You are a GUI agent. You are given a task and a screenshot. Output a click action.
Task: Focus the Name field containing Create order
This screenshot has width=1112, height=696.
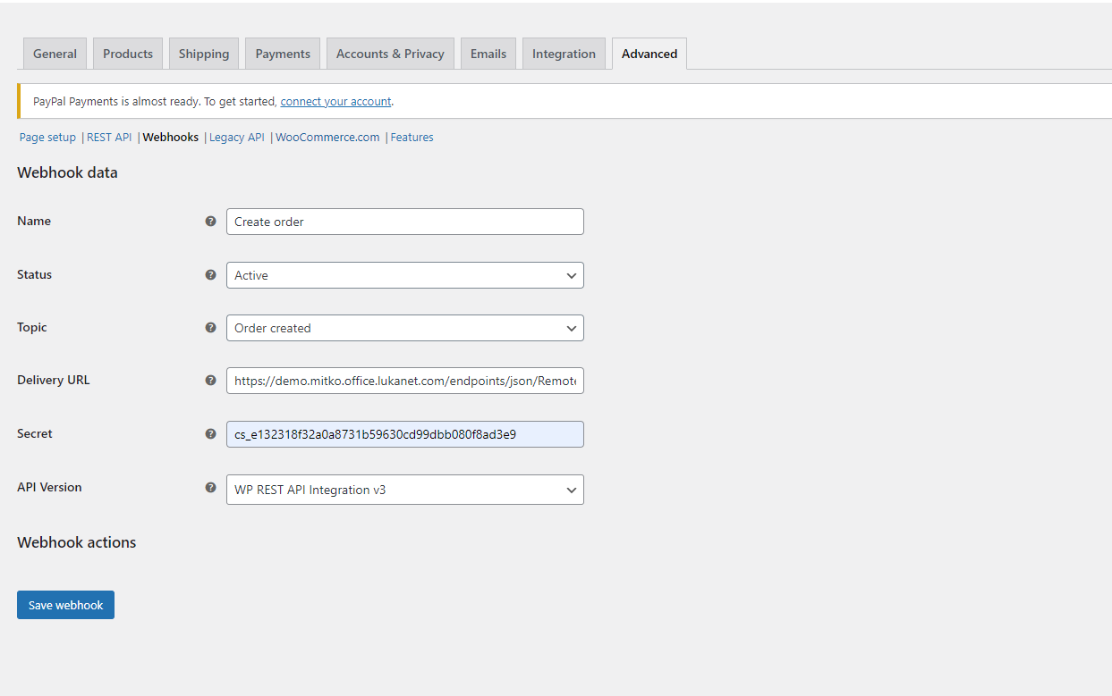404,222
